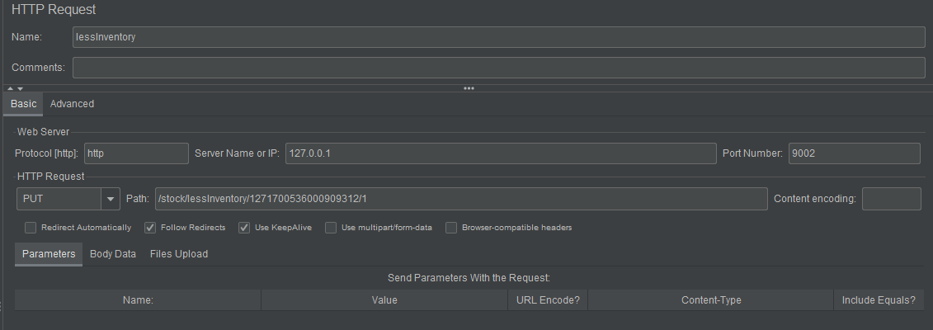Open the HTTP method dropdown showing PUT
The width and height of the screenshot is (933, 330).
(x=68, y=199)
